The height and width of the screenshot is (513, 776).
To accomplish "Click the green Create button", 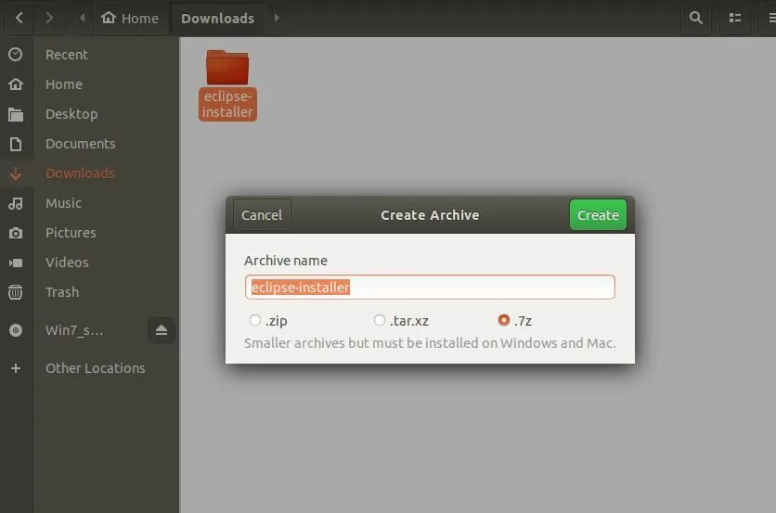I will 598,215.
